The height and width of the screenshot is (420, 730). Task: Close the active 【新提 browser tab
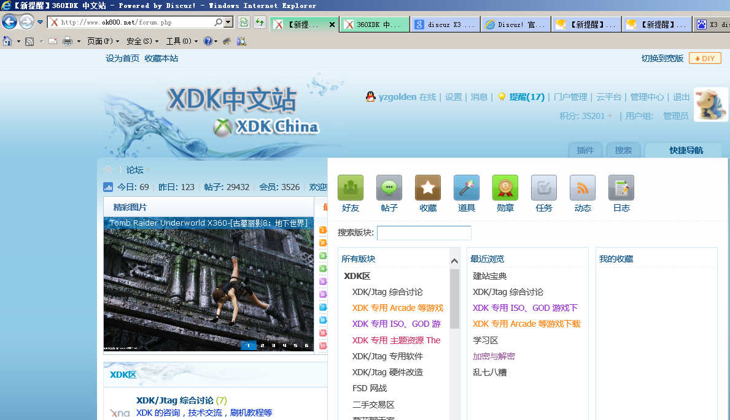click(332, 24)
